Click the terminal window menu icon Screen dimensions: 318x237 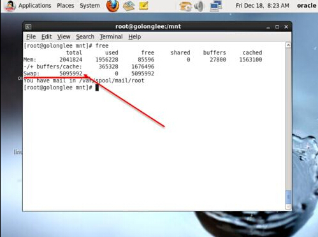coord(28,27)
